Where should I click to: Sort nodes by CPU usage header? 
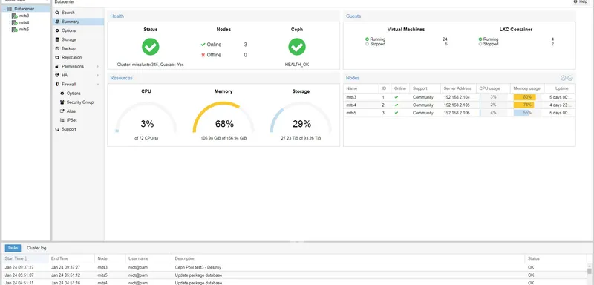point(494,88)
